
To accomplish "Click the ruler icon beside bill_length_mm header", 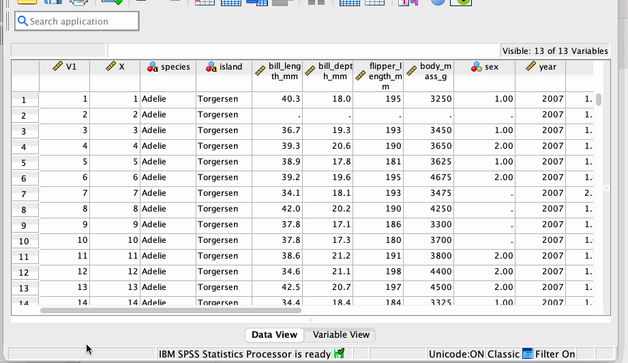I will pyautogui.click(x=260, y=71).
